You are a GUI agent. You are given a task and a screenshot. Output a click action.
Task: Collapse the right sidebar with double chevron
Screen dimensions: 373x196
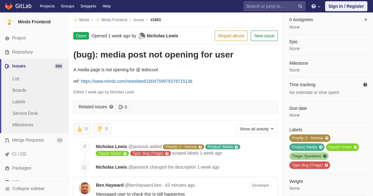[366, 20]
